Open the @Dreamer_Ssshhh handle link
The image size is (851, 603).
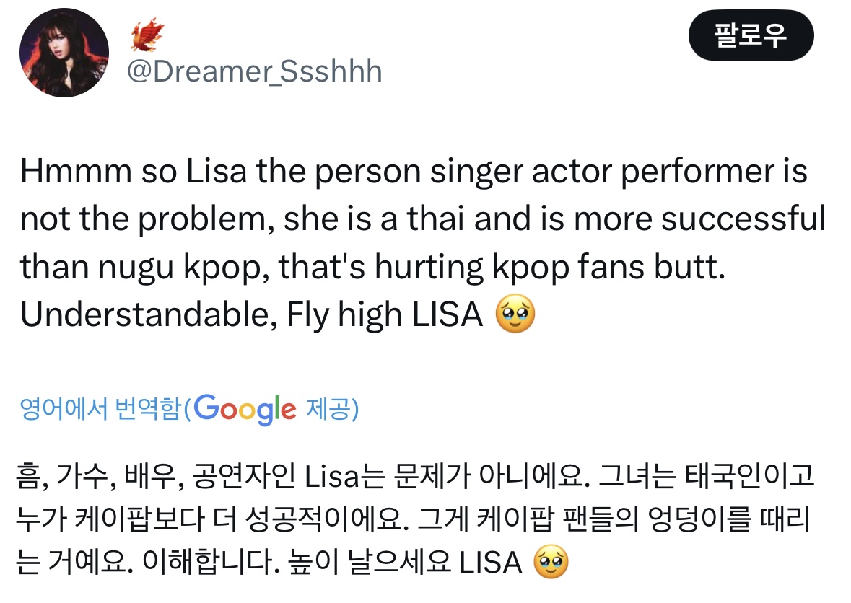tap(254, 71)
